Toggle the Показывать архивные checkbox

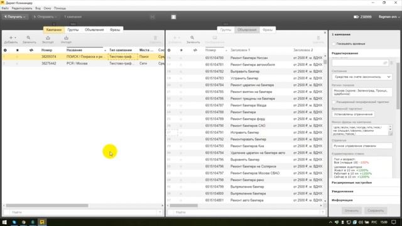(334, 44)
